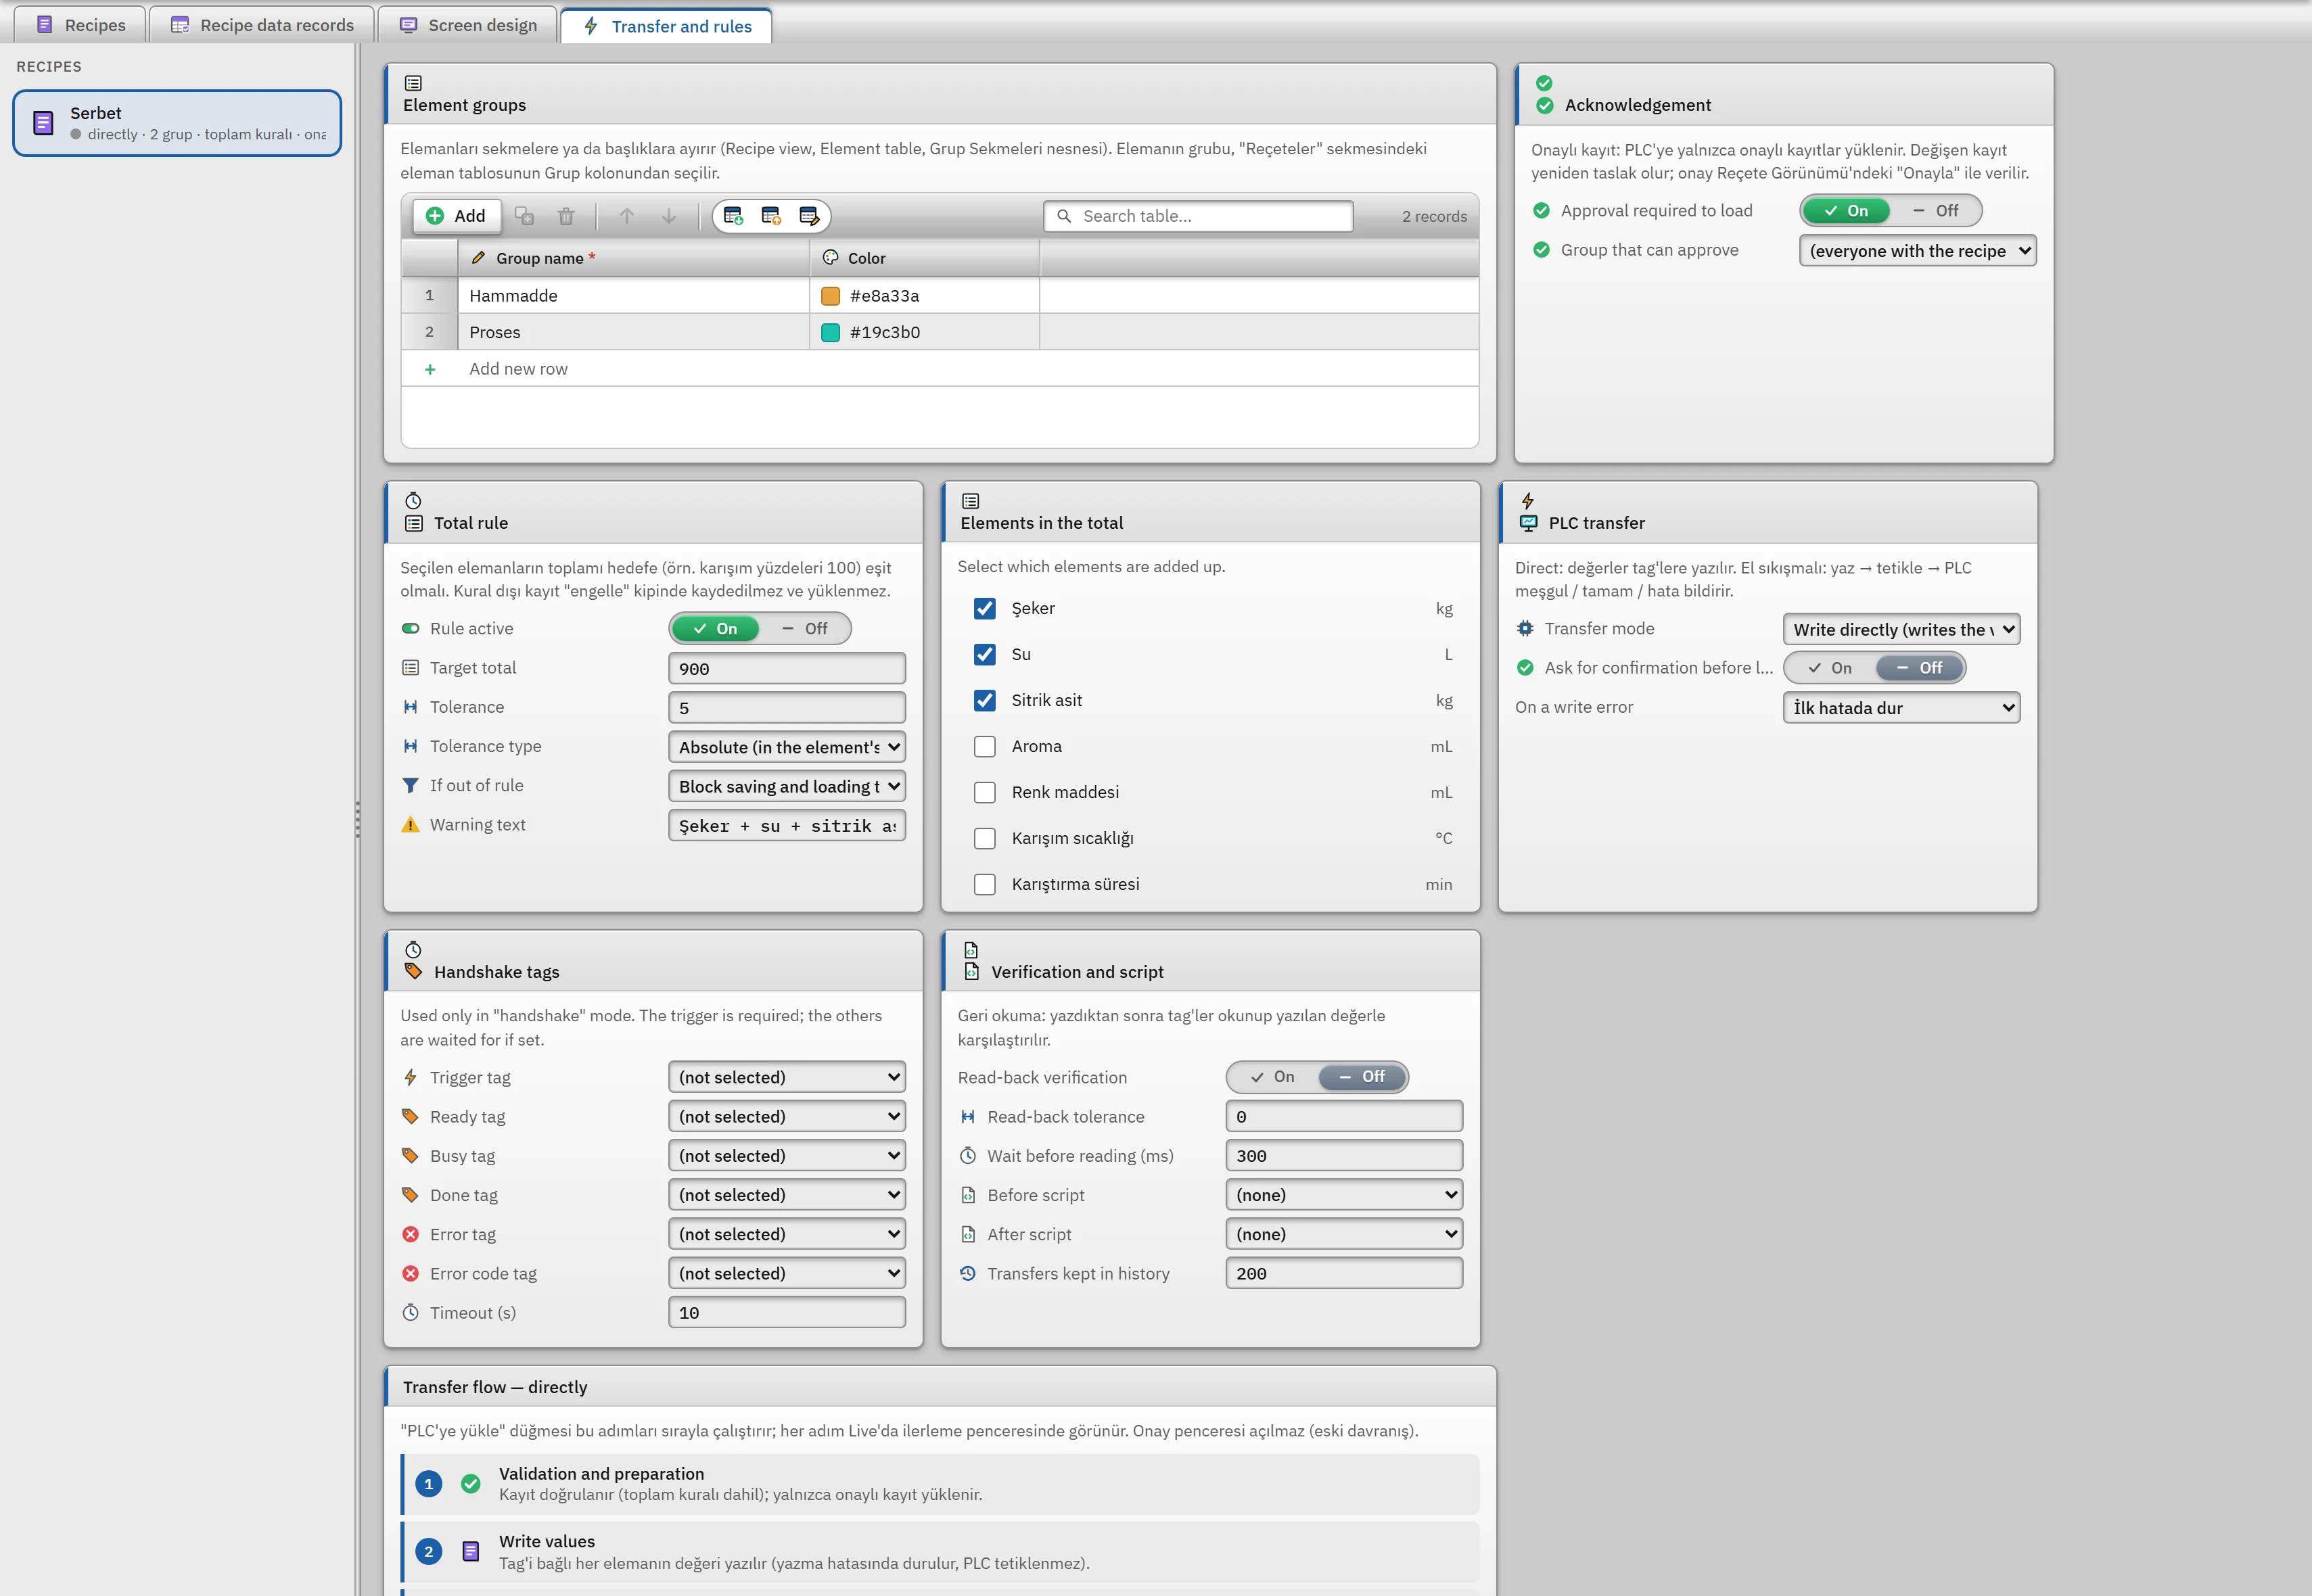
Task: Set Approval required to load to Off
Action: click(x=1936, y=211)
